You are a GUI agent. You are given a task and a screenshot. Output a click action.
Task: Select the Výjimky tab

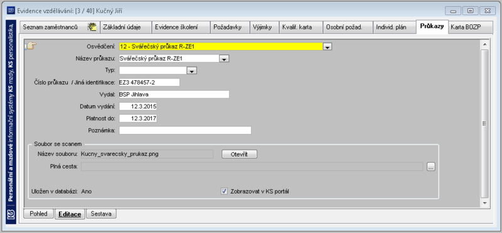pos(264,27)
